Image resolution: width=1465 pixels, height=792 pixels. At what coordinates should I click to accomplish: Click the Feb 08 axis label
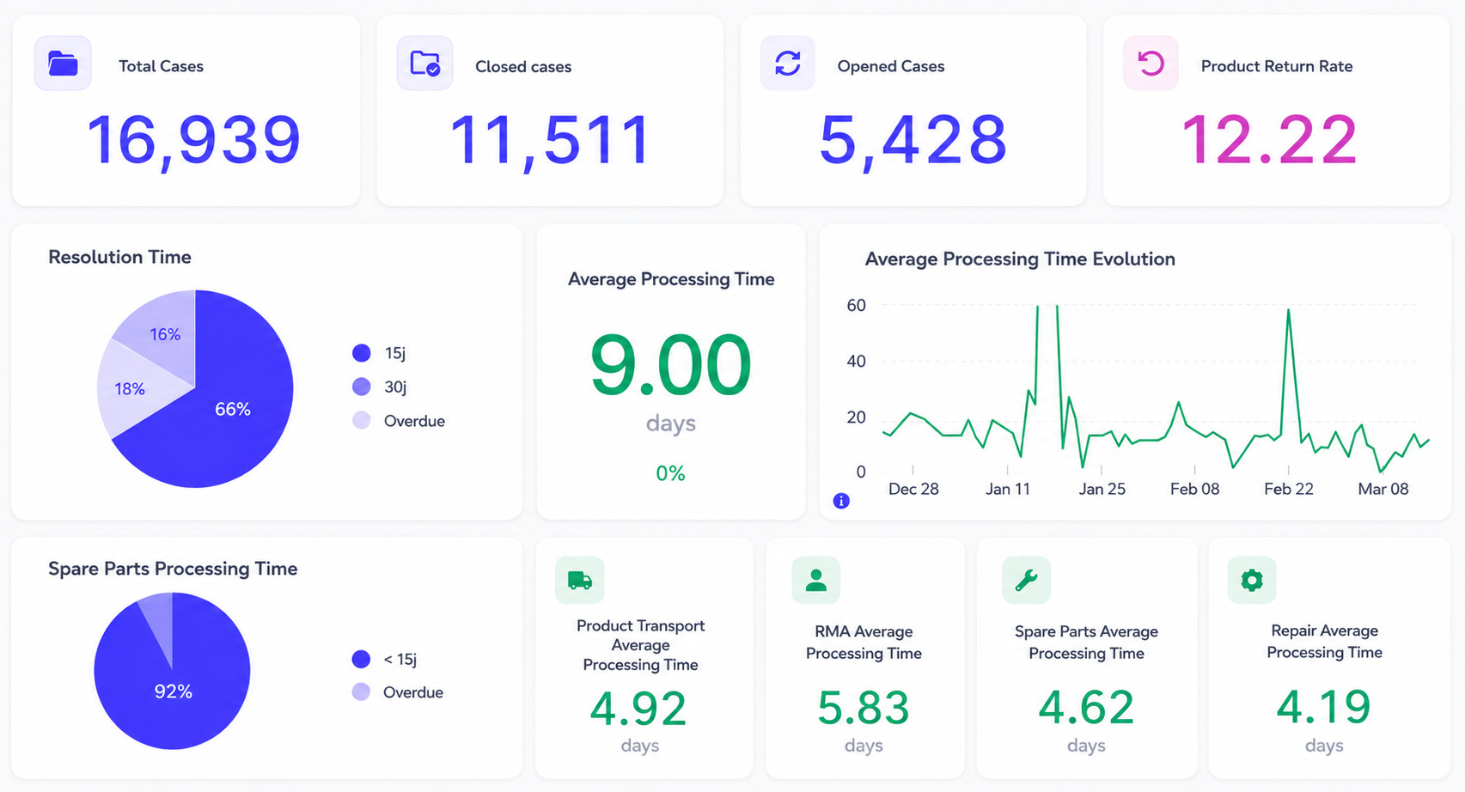[x=1195, y=489]
